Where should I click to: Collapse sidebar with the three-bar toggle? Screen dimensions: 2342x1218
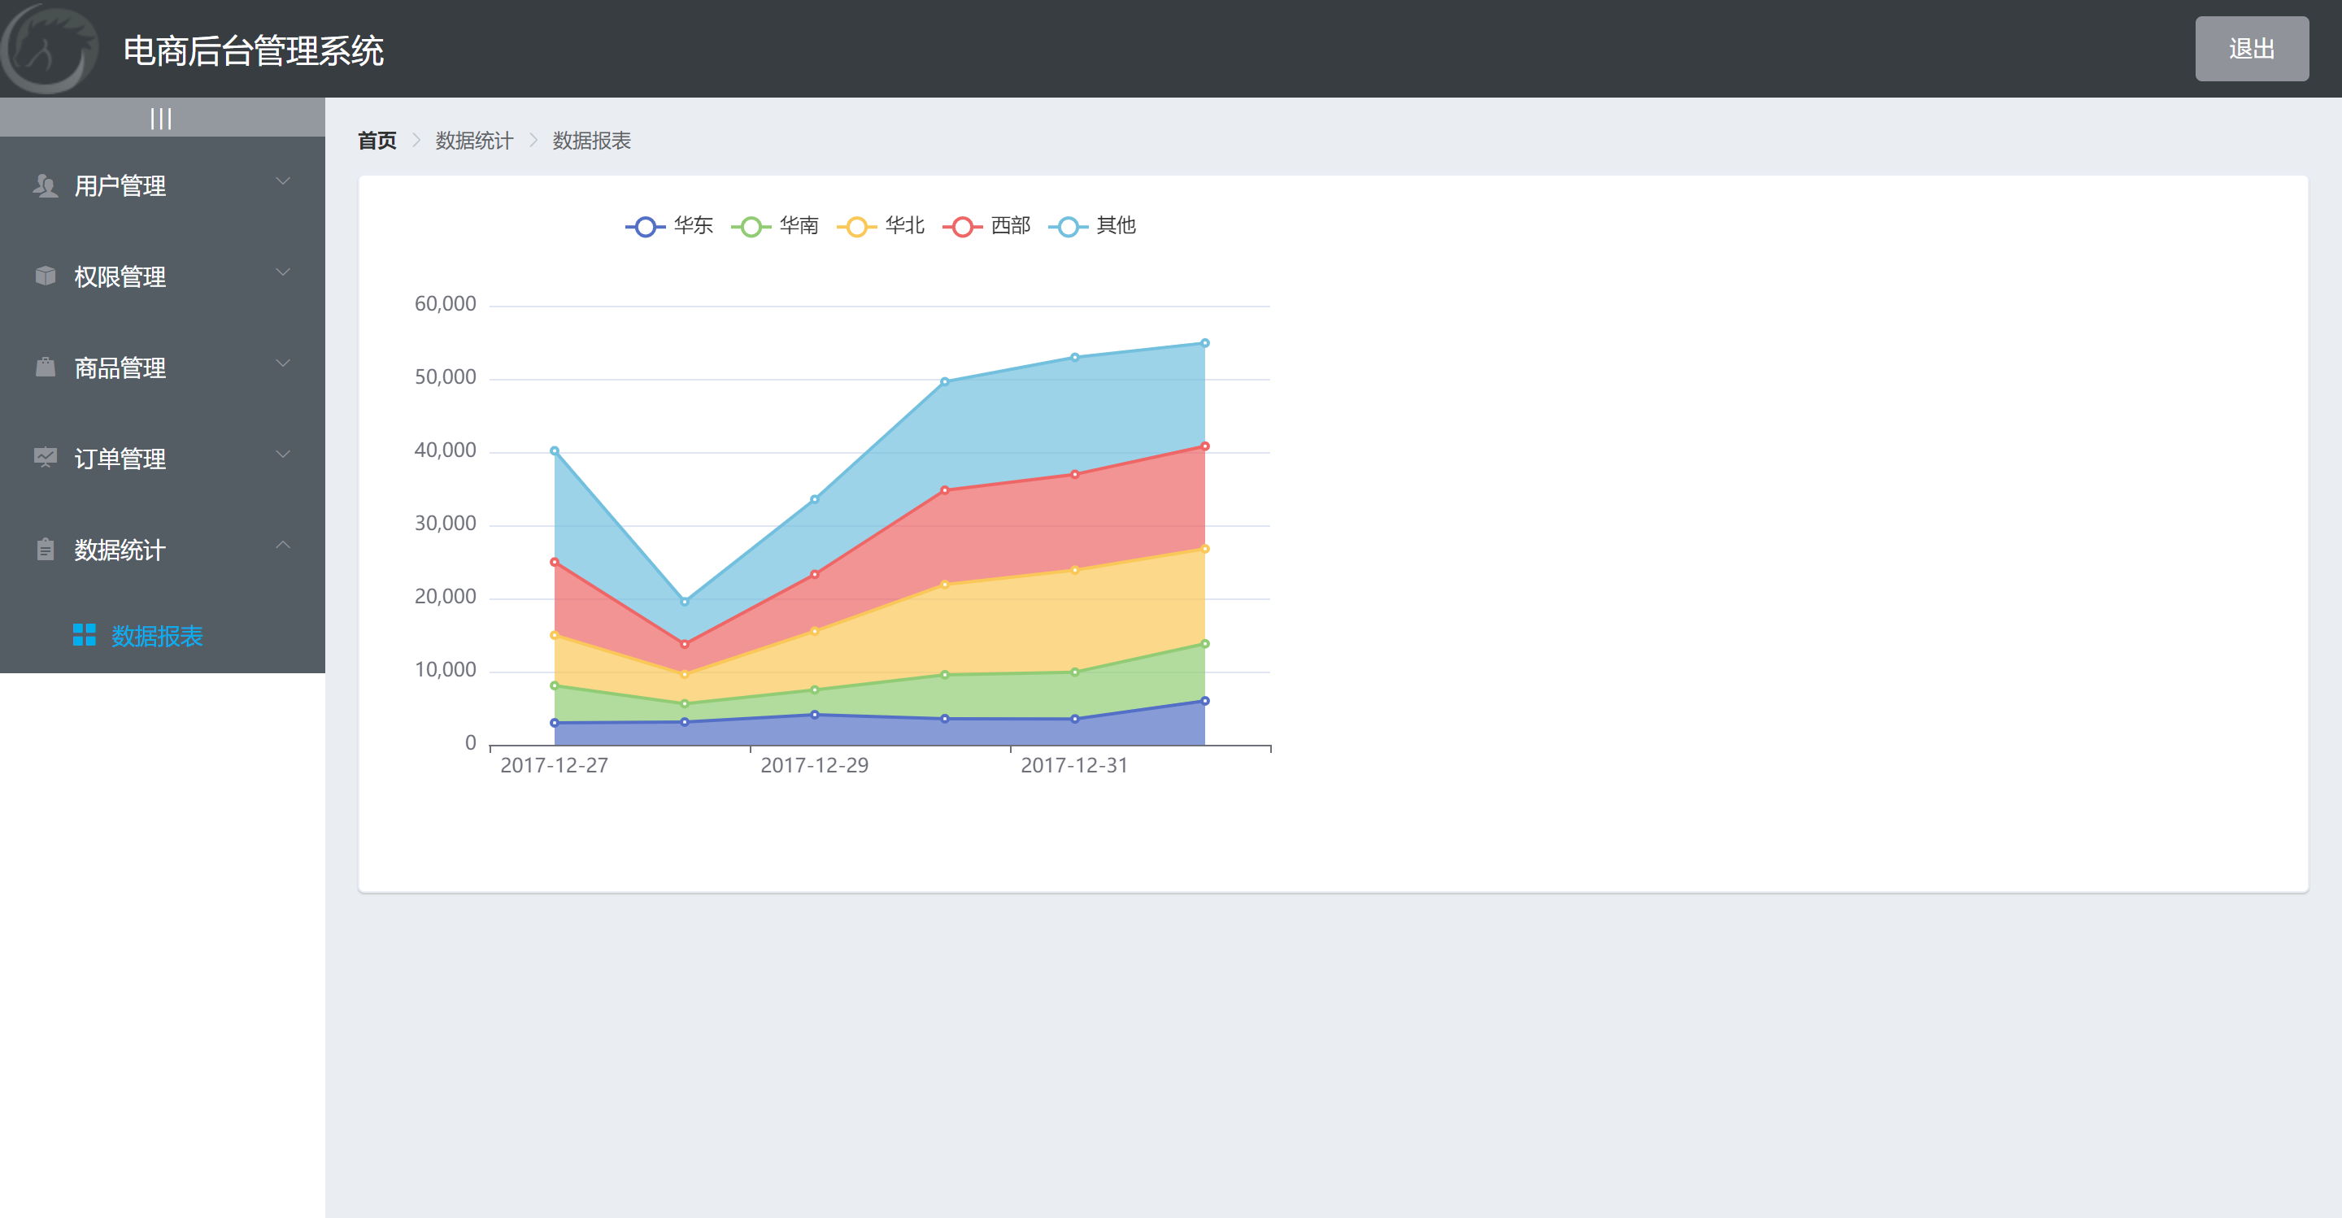pos(161,118)
